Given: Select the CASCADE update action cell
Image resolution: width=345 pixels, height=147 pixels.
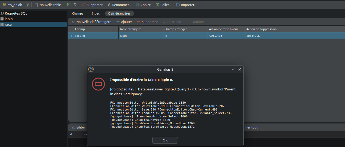Looking at the screenshot, I should (x=226, y=36).
